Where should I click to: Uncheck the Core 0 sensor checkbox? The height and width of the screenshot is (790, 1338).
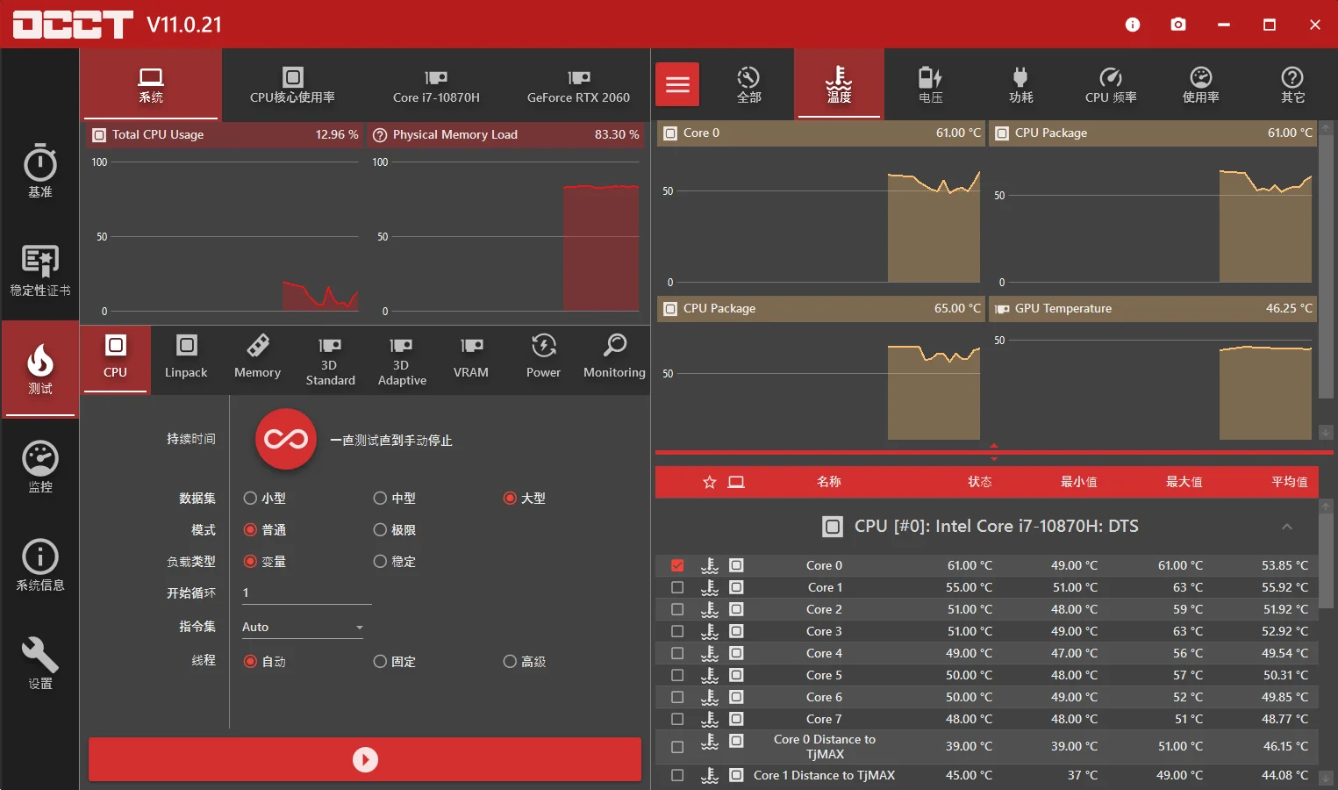[676, 565]
